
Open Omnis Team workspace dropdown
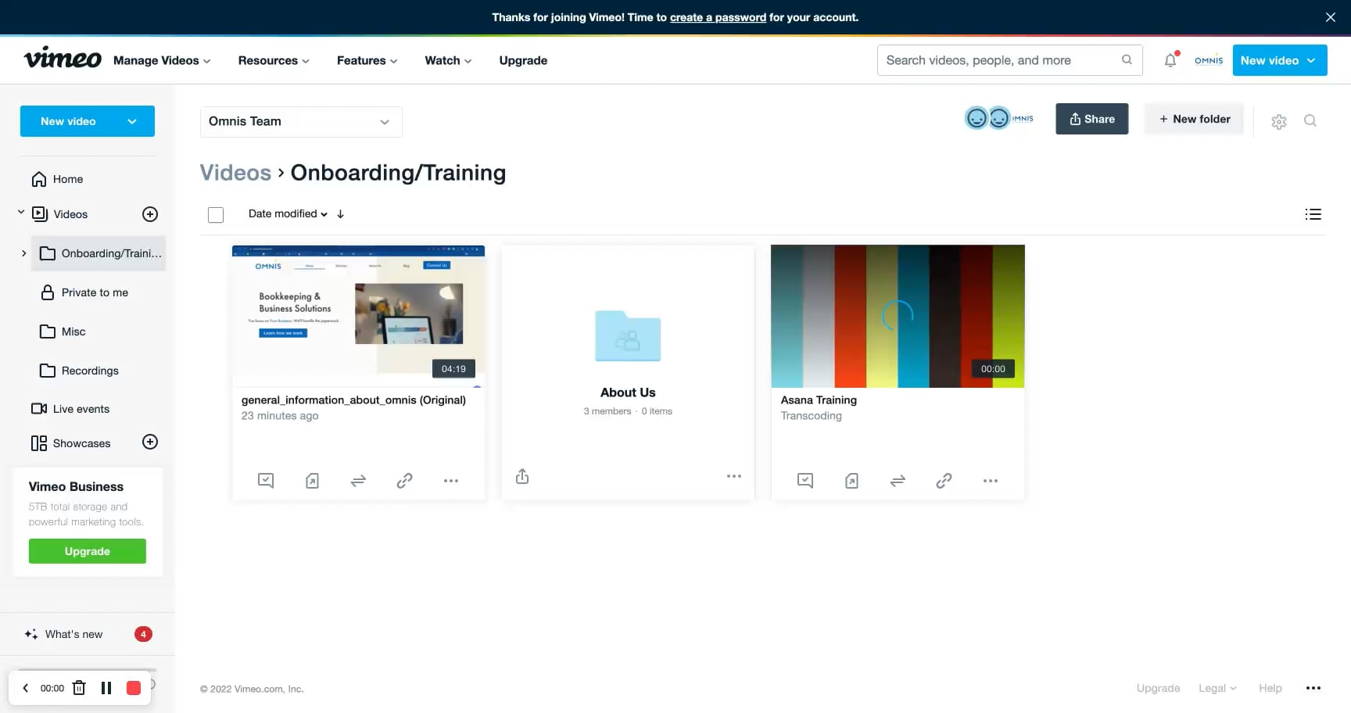301,122
